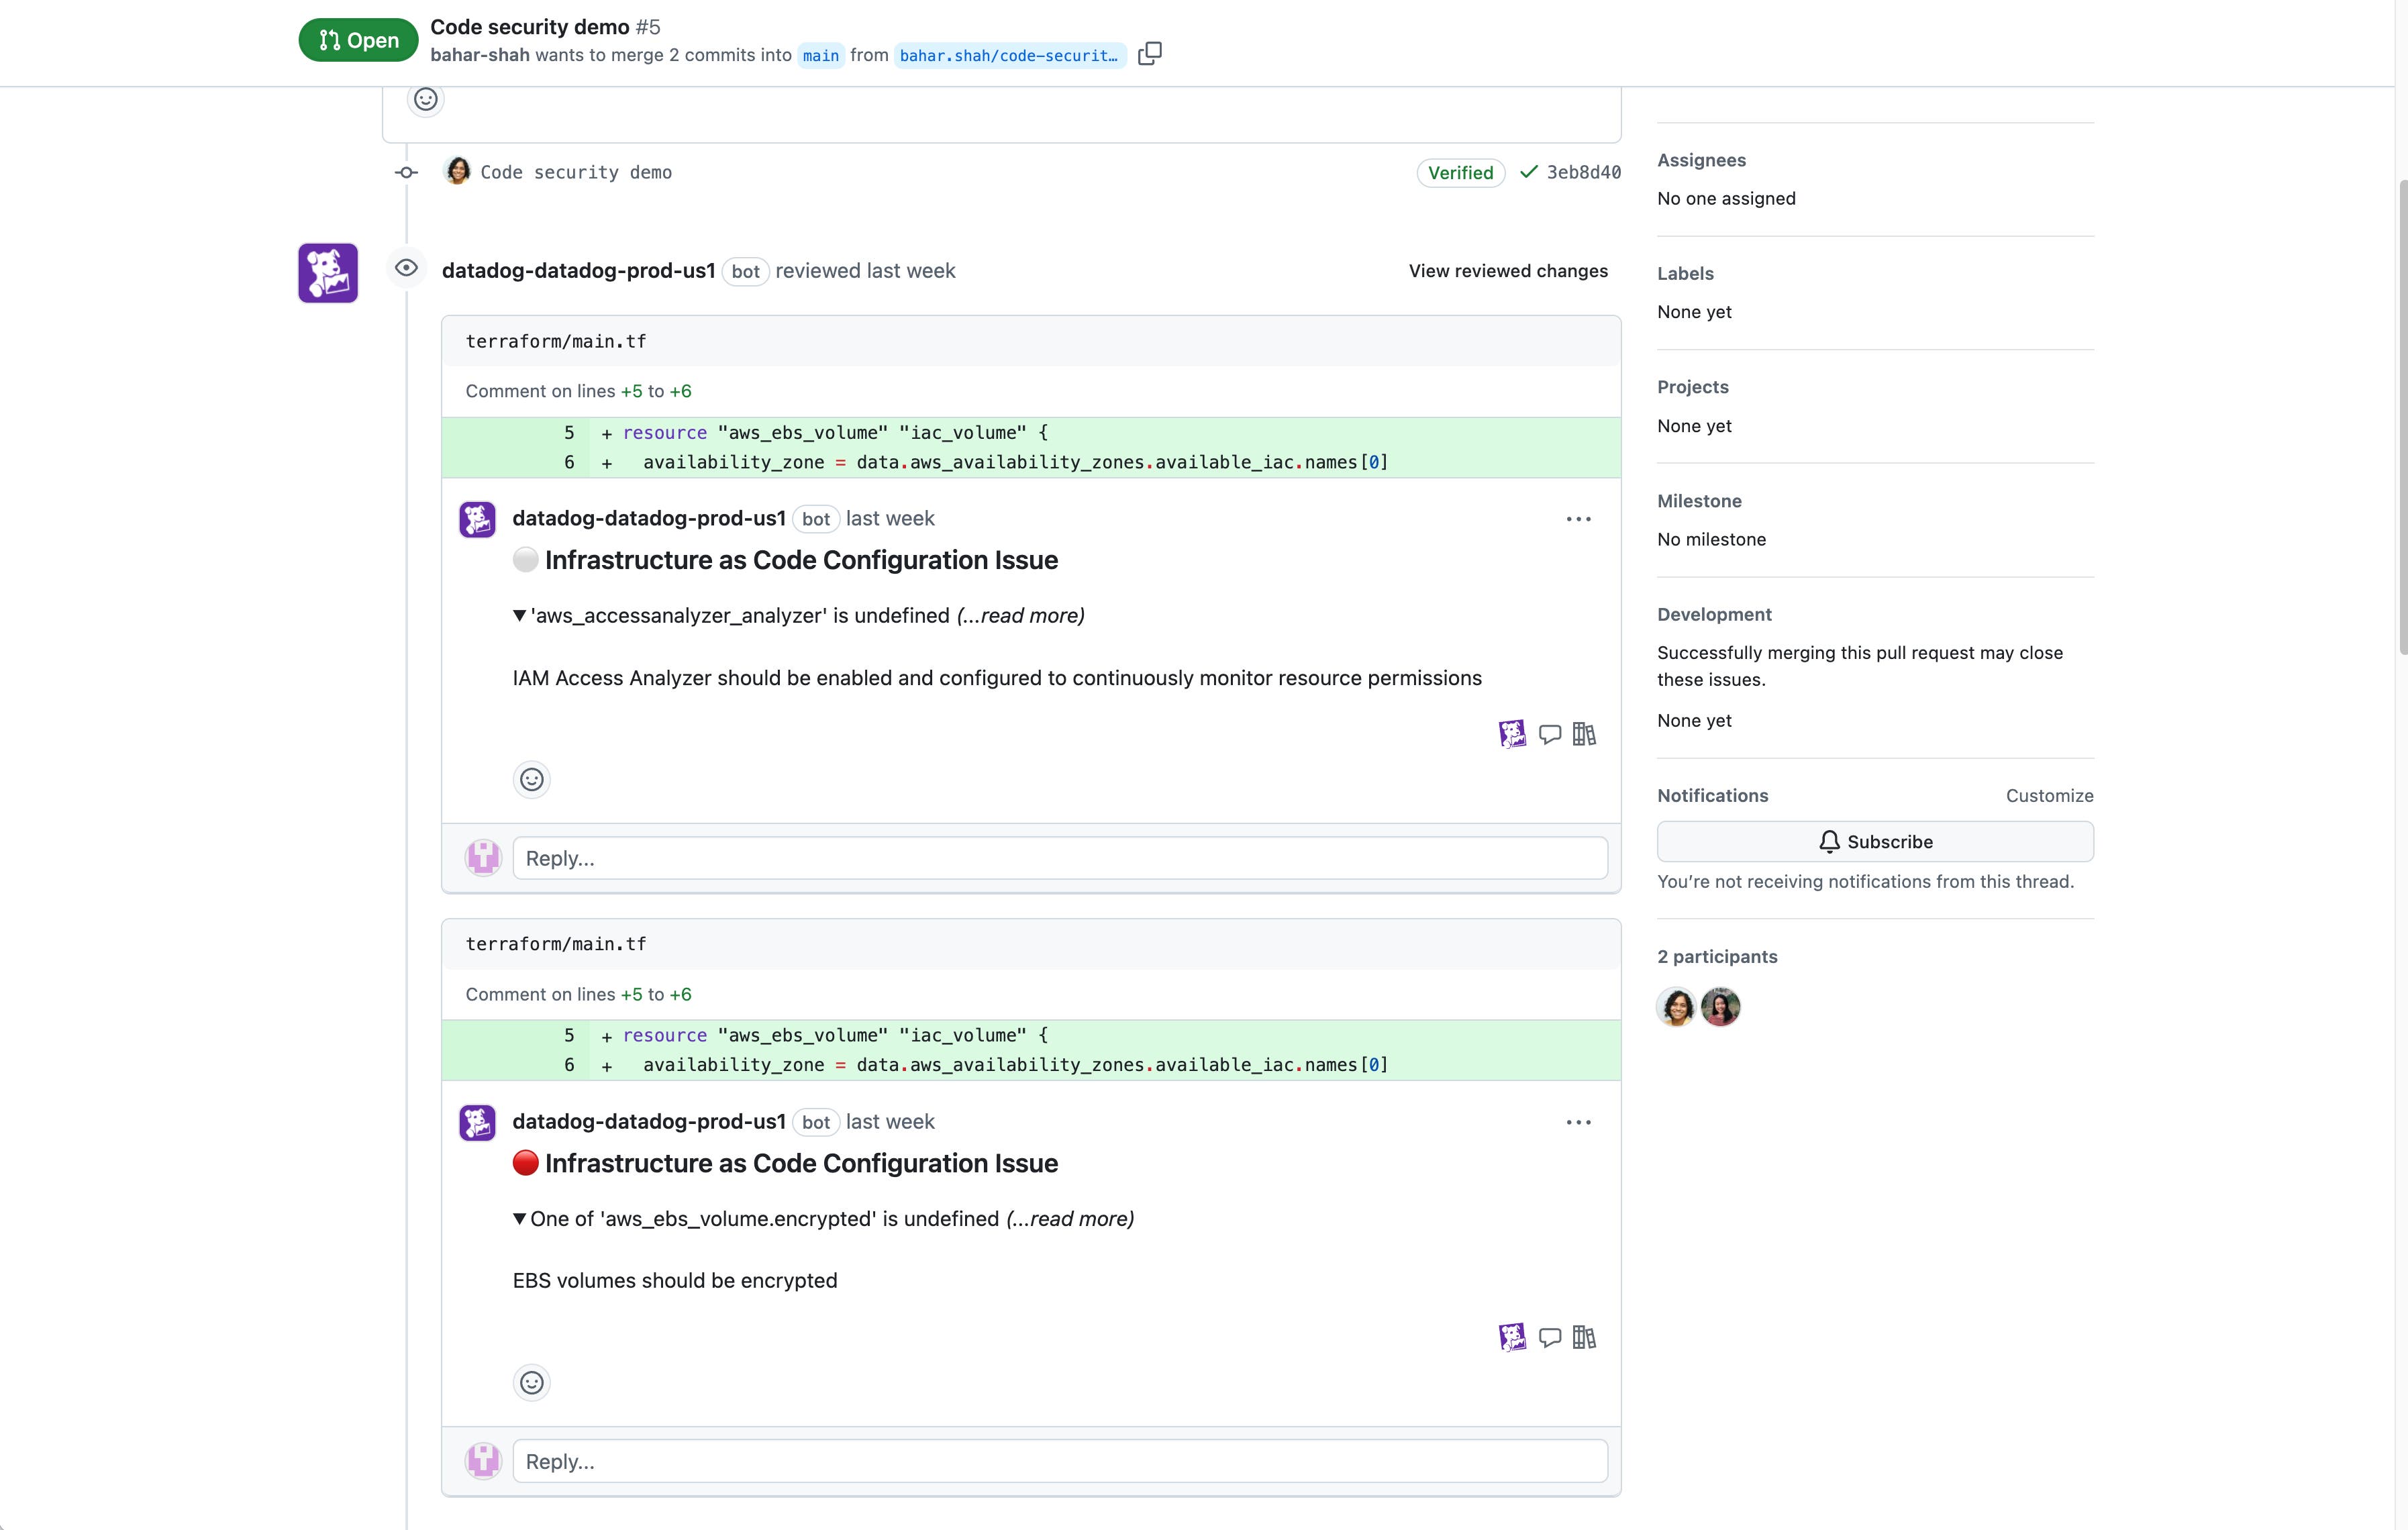Open the kebab menu on the first bot comment
2408x1530 pixels.
1578,519
